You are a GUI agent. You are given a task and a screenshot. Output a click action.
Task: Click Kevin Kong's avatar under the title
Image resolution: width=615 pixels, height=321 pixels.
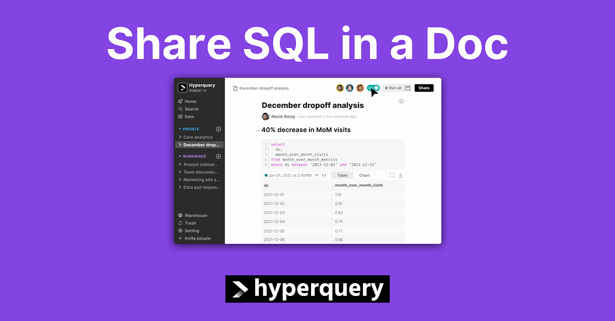(x=265, y=116)
